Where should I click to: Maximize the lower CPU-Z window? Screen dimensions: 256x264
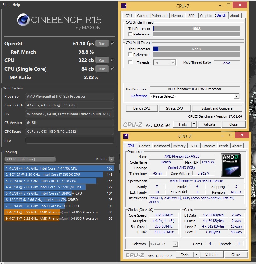pos(231,135)
